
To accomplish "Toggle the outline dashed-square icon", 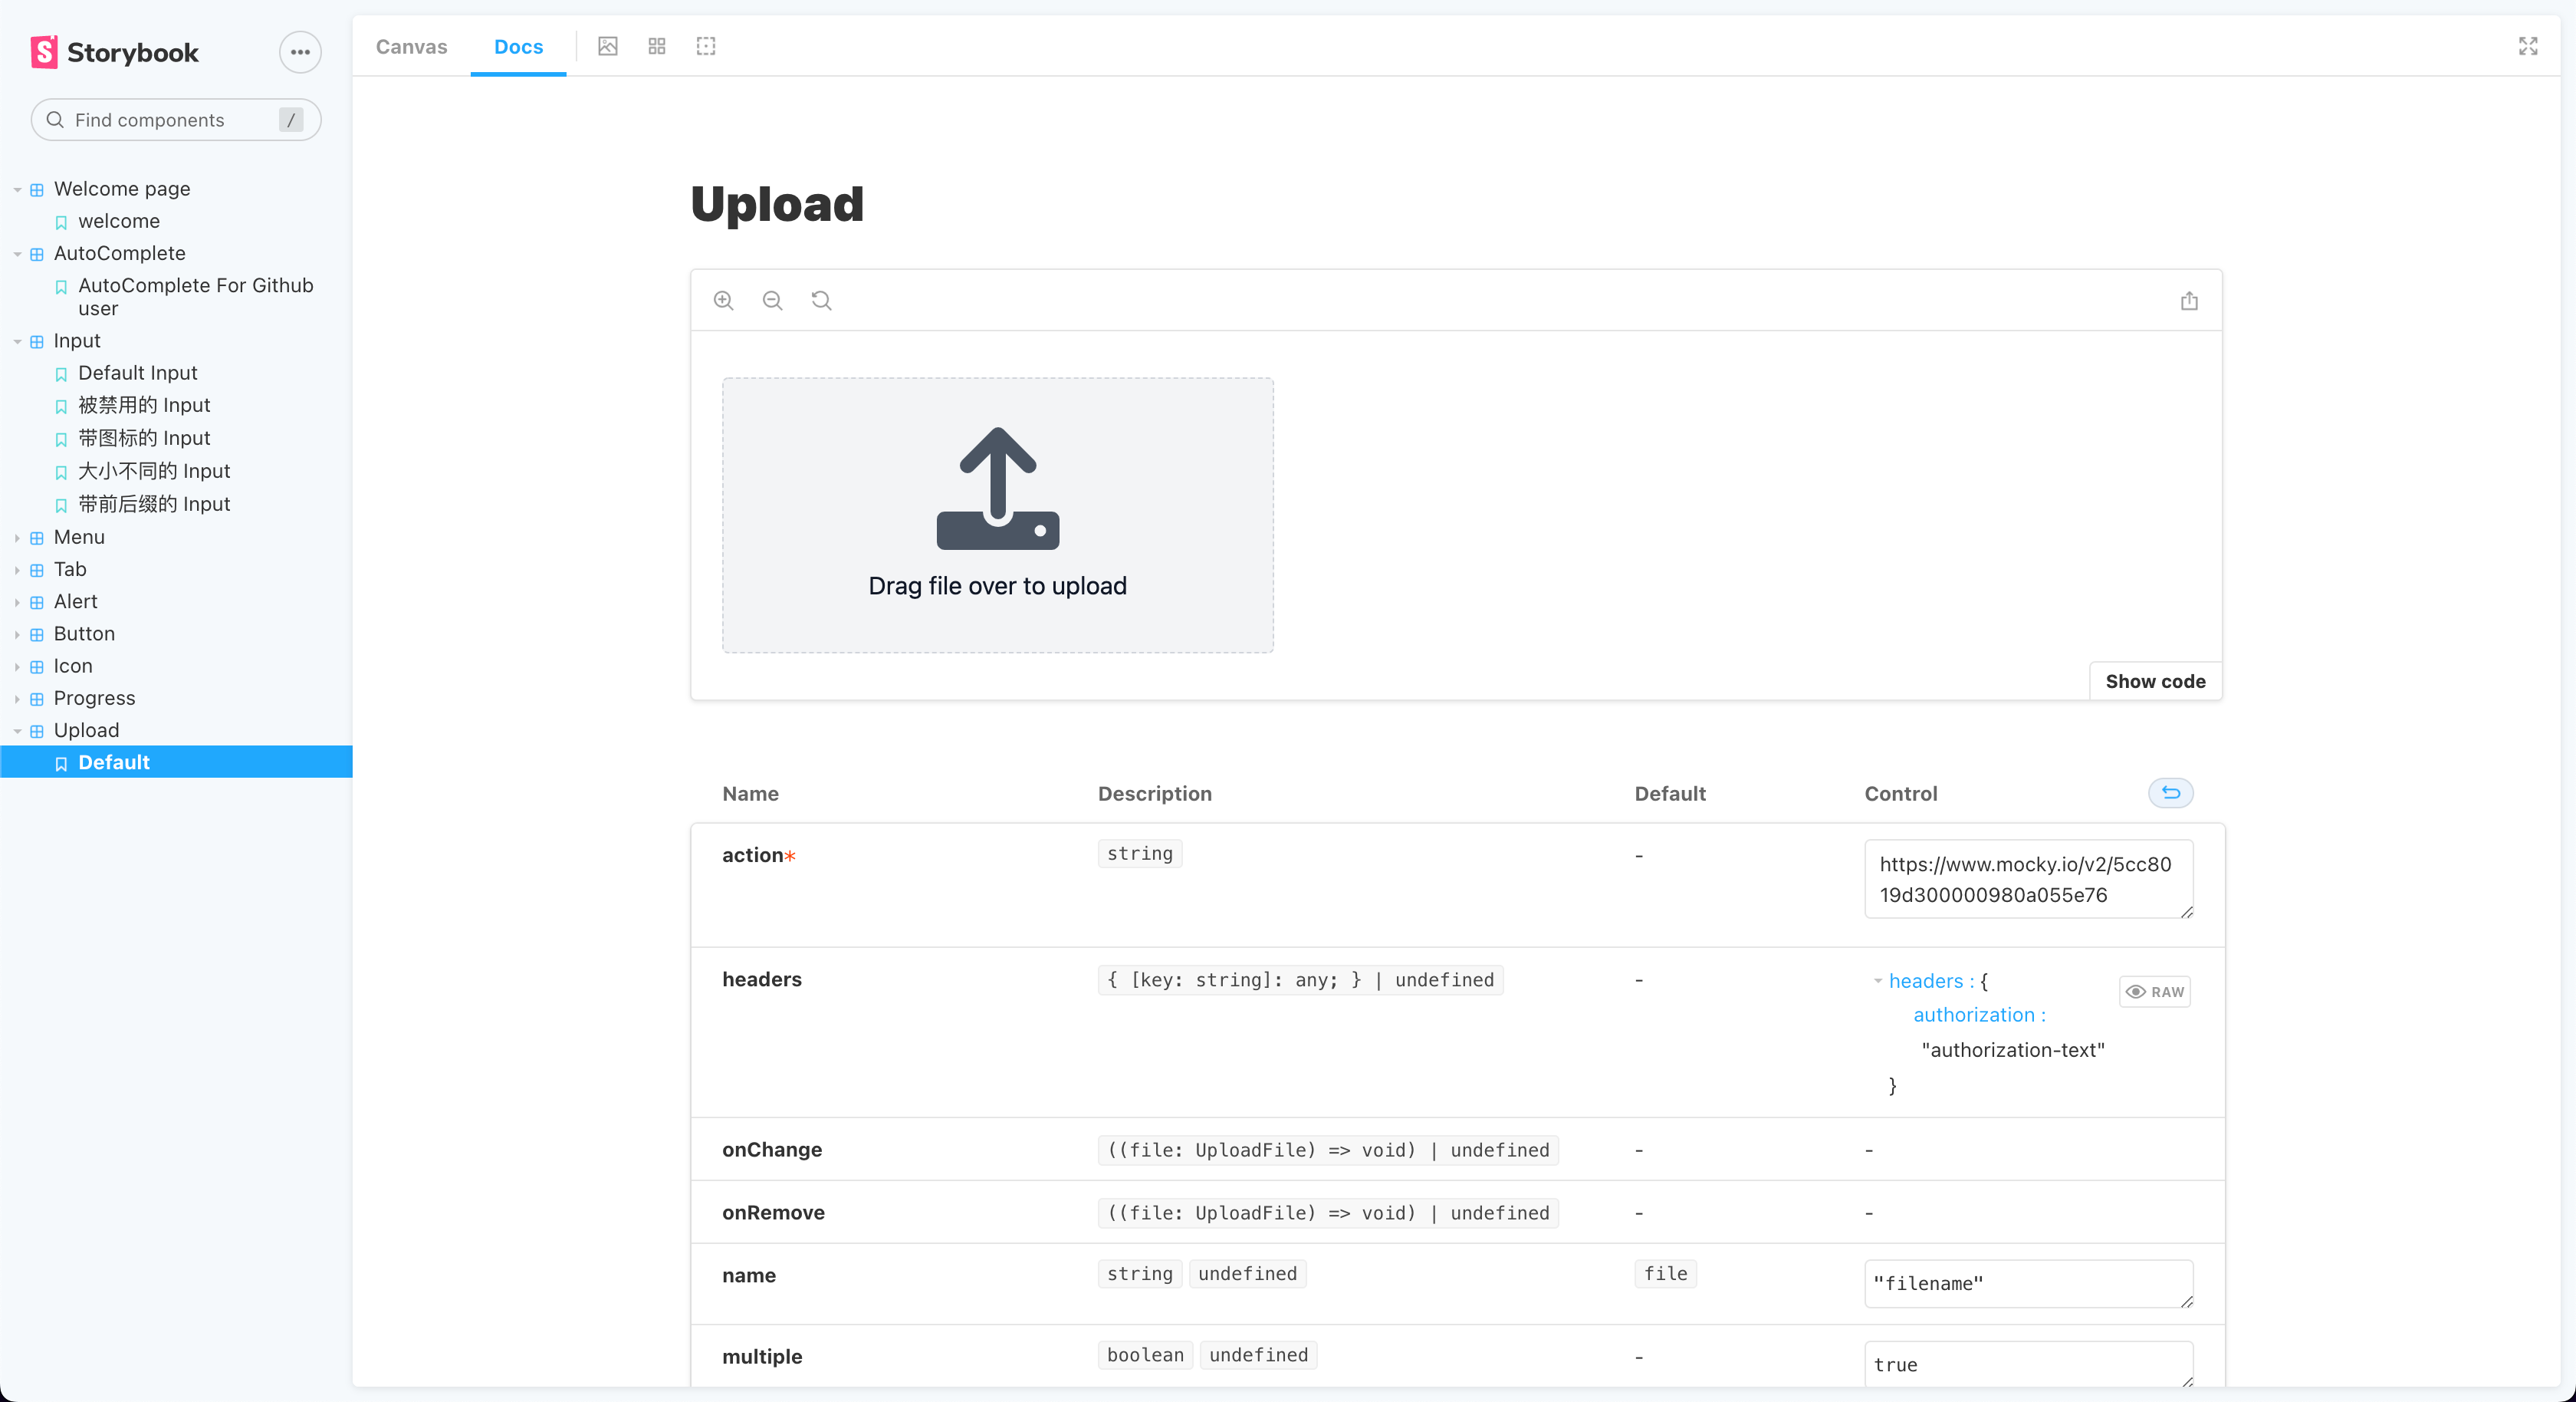I will click(x=706, y=46).
